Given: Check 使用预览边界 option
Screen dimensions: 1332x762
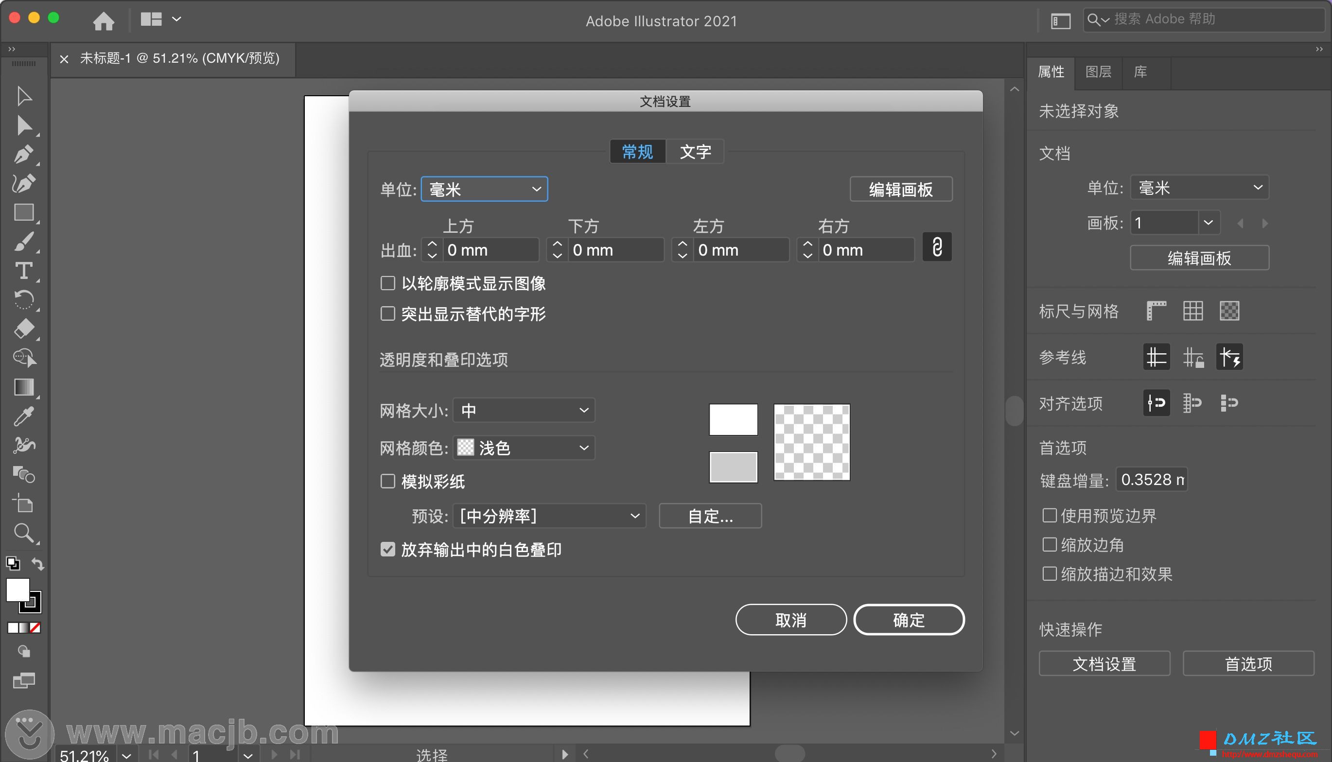Looking at the screenshot, I should [1049, 516].
